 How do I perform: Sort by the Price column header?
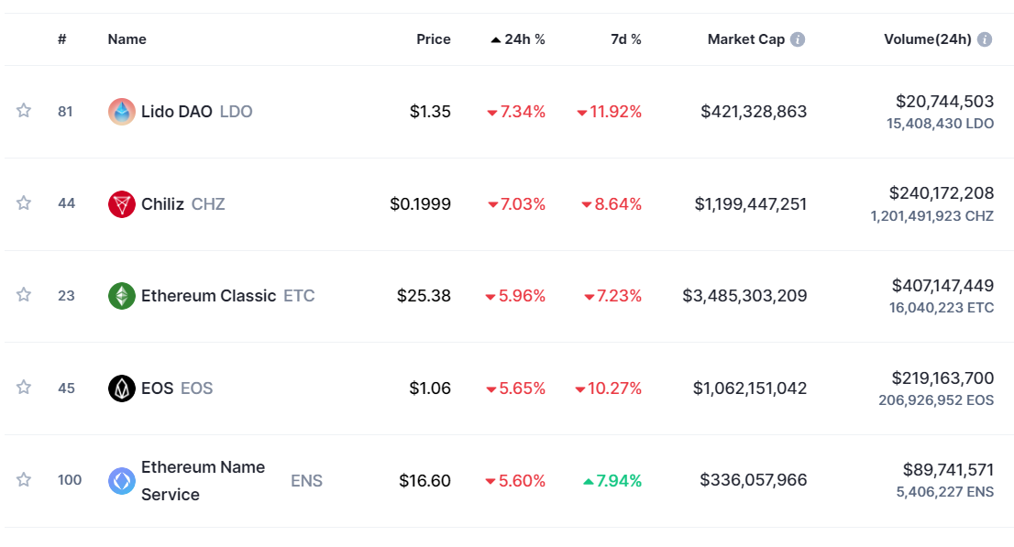coord(433,39)
